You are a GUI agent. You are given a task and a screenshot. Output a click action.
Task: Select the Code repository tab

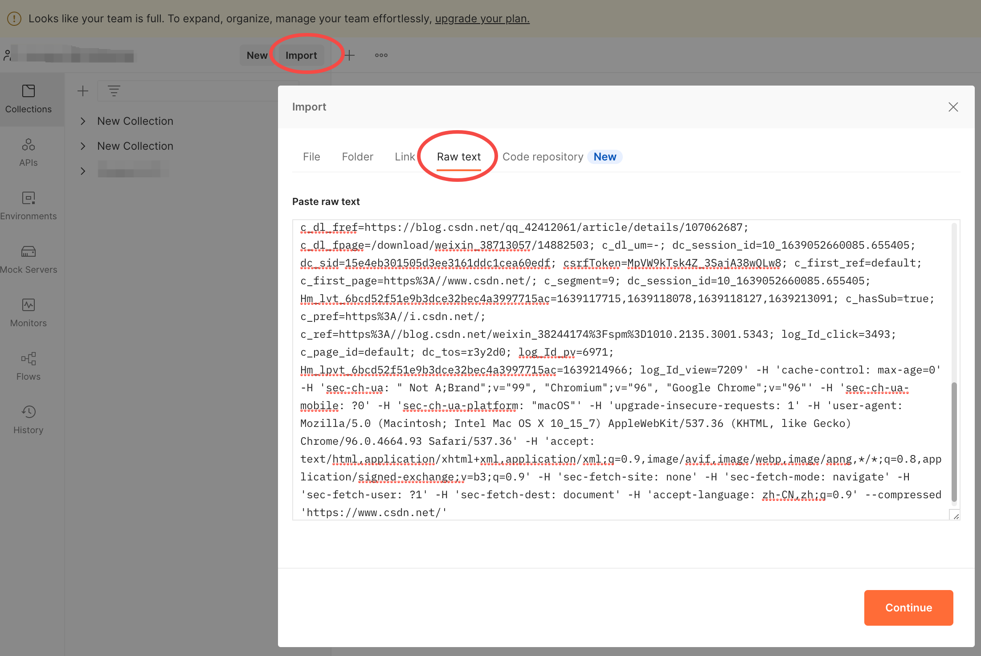(x=543, y=157)
